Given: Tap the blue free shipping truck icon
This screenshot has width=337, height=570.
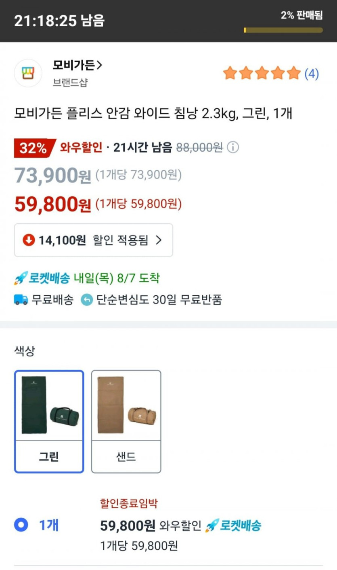Looking at the screenshot, I should tap(21, 300).
